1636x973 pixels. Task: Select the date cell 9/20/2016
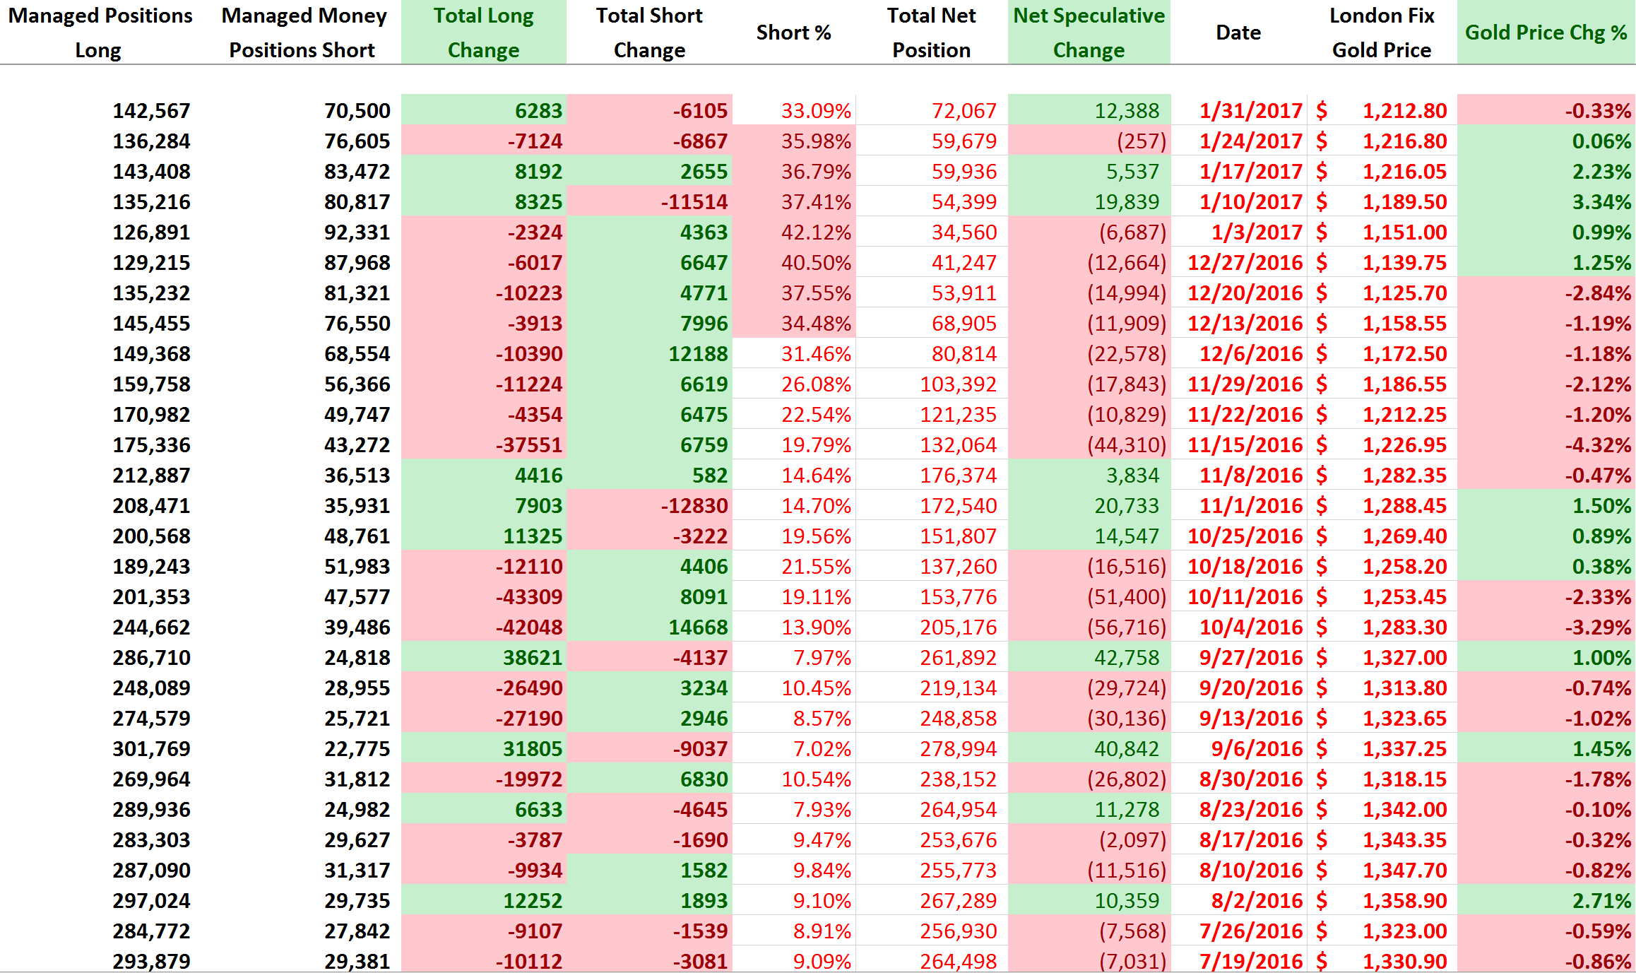[x=1238, y=688]
